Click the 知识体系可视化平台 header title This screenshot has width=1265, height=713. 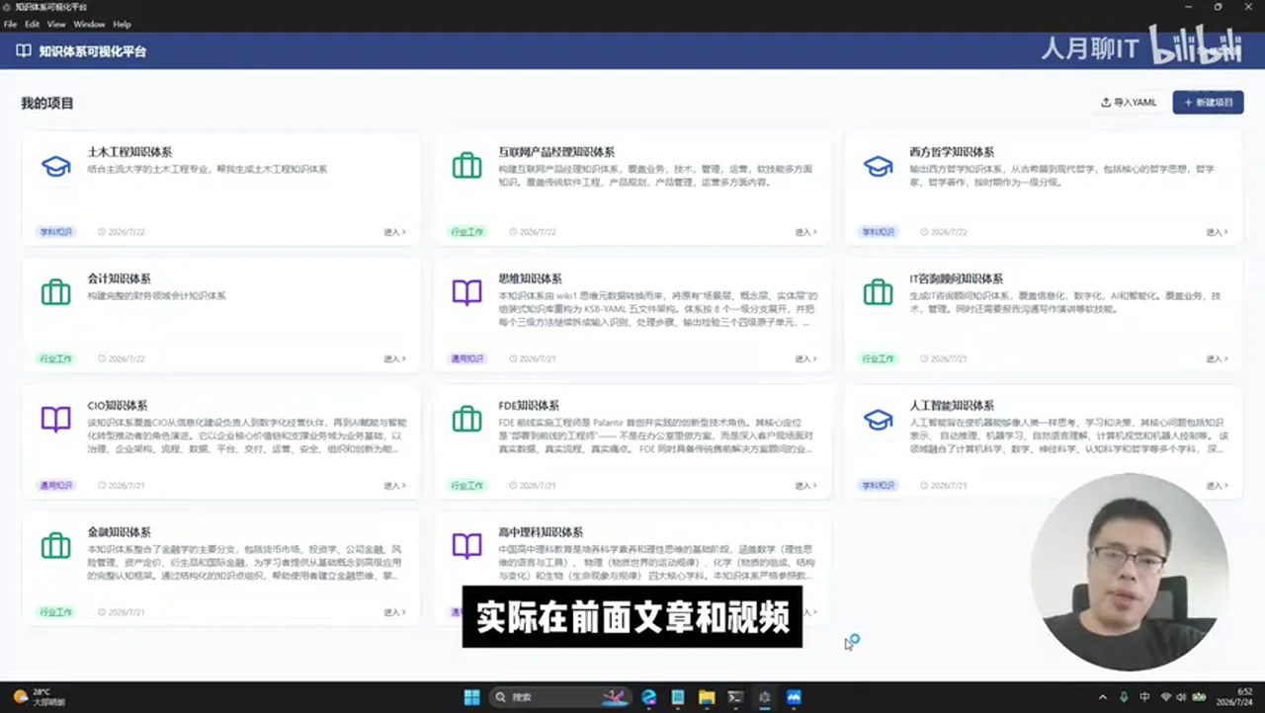tap(93, 50)
